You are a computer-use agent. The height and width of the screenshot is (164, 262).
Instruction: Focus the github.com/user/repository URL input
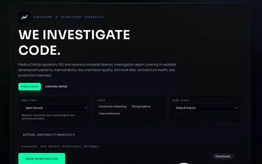(x=130, y=135)
